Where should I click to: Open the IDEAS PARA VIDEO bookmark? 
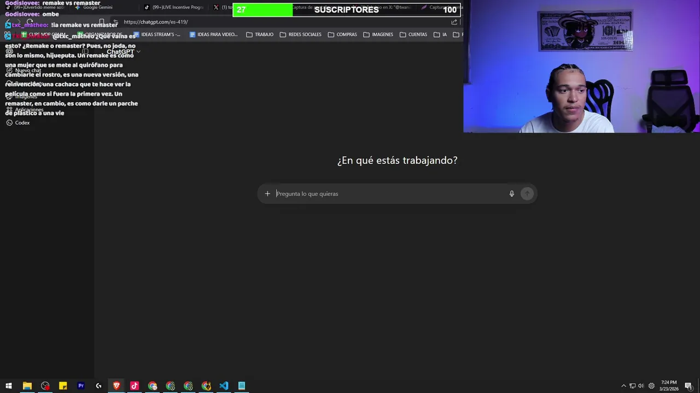coord(213,34)
